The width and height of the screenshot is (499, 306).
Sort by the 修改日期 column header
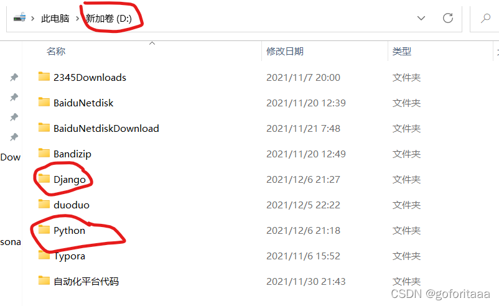[285, 51]
